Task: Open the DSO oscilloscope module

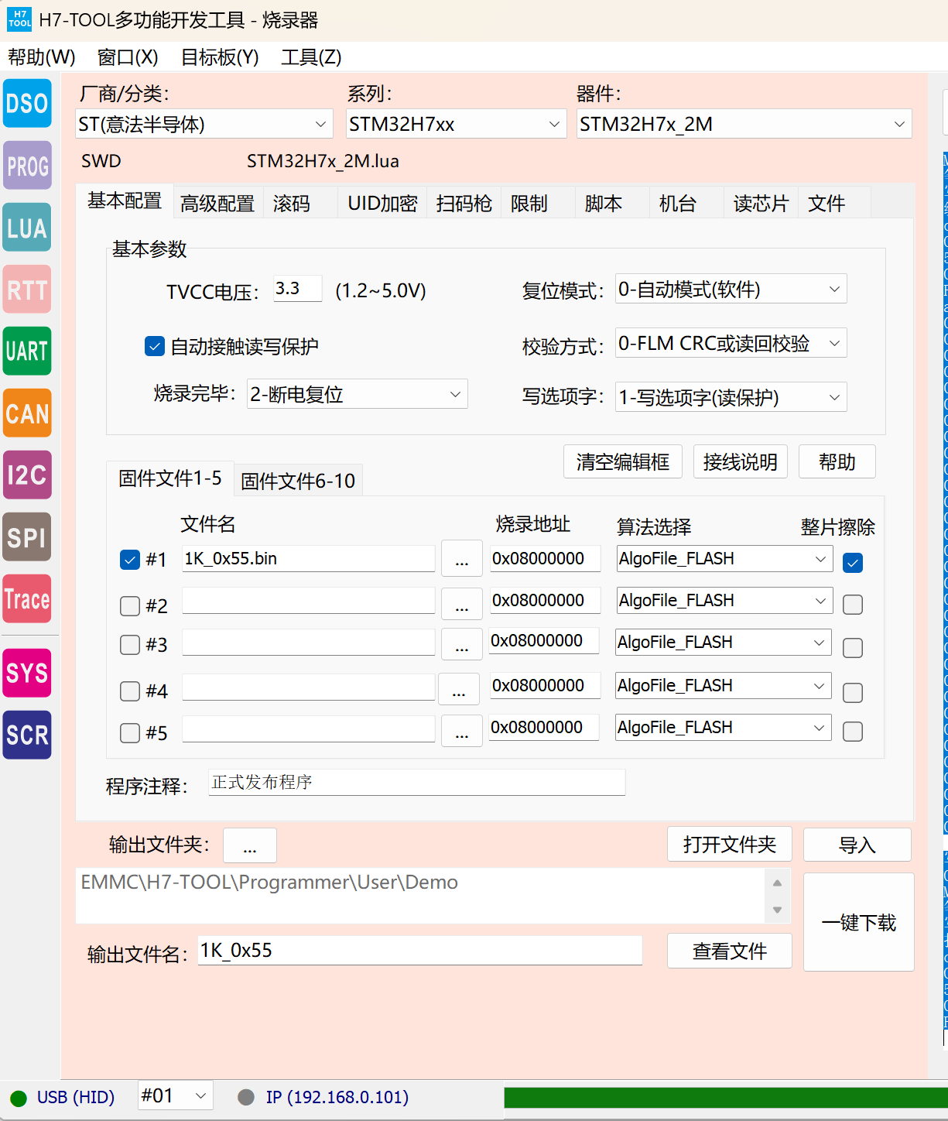Action: (27, 103)
